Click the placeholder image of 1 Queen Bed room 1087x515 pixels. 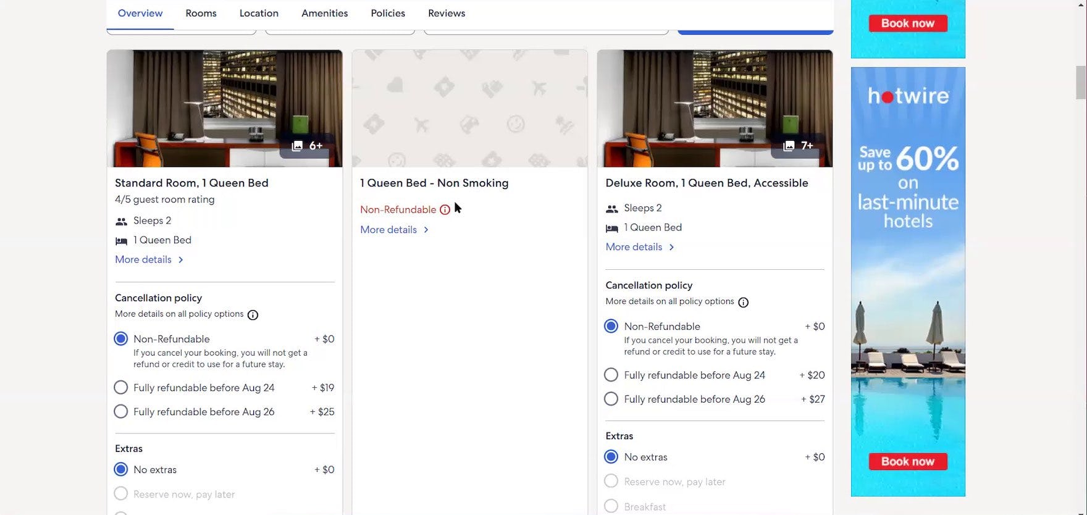tap(469, 109)
